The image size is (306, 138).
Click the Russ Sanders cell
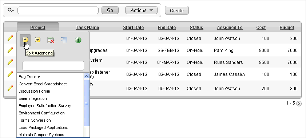(228, 62)
